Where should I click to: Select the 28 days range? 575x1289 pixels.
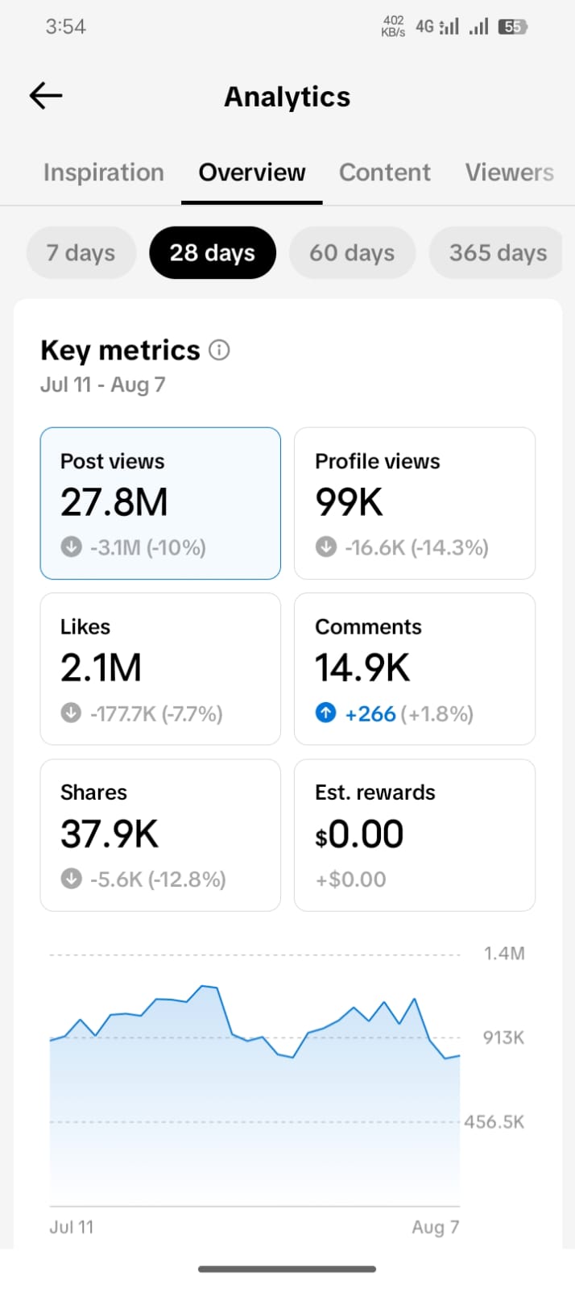[213, 252]
